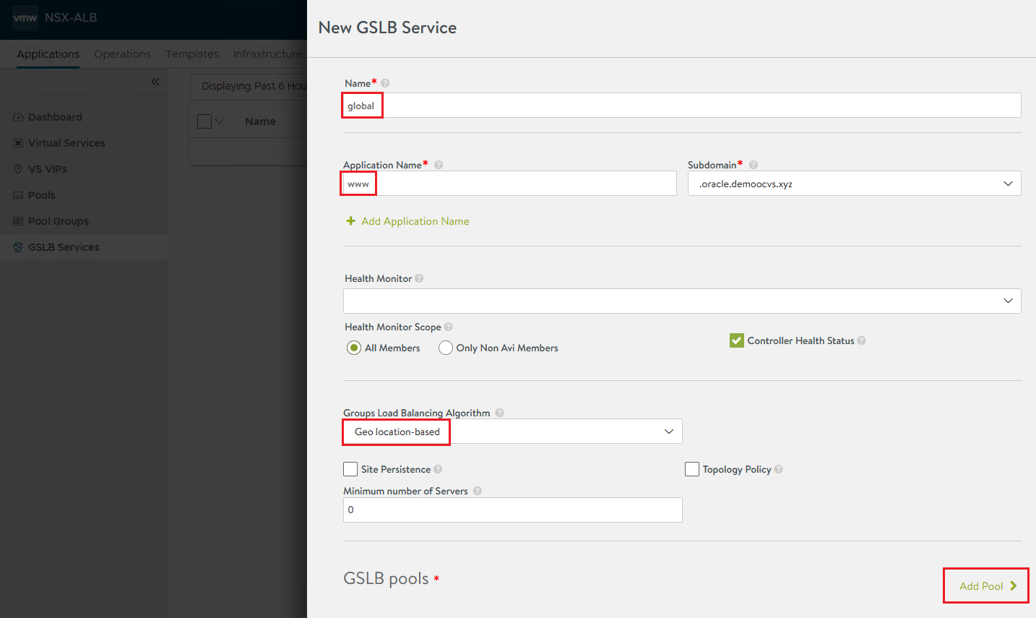This screenshot has height=618, width=1036.
Task: Click the Dashboard icon in the sidebar
Action: pos(18,117)
